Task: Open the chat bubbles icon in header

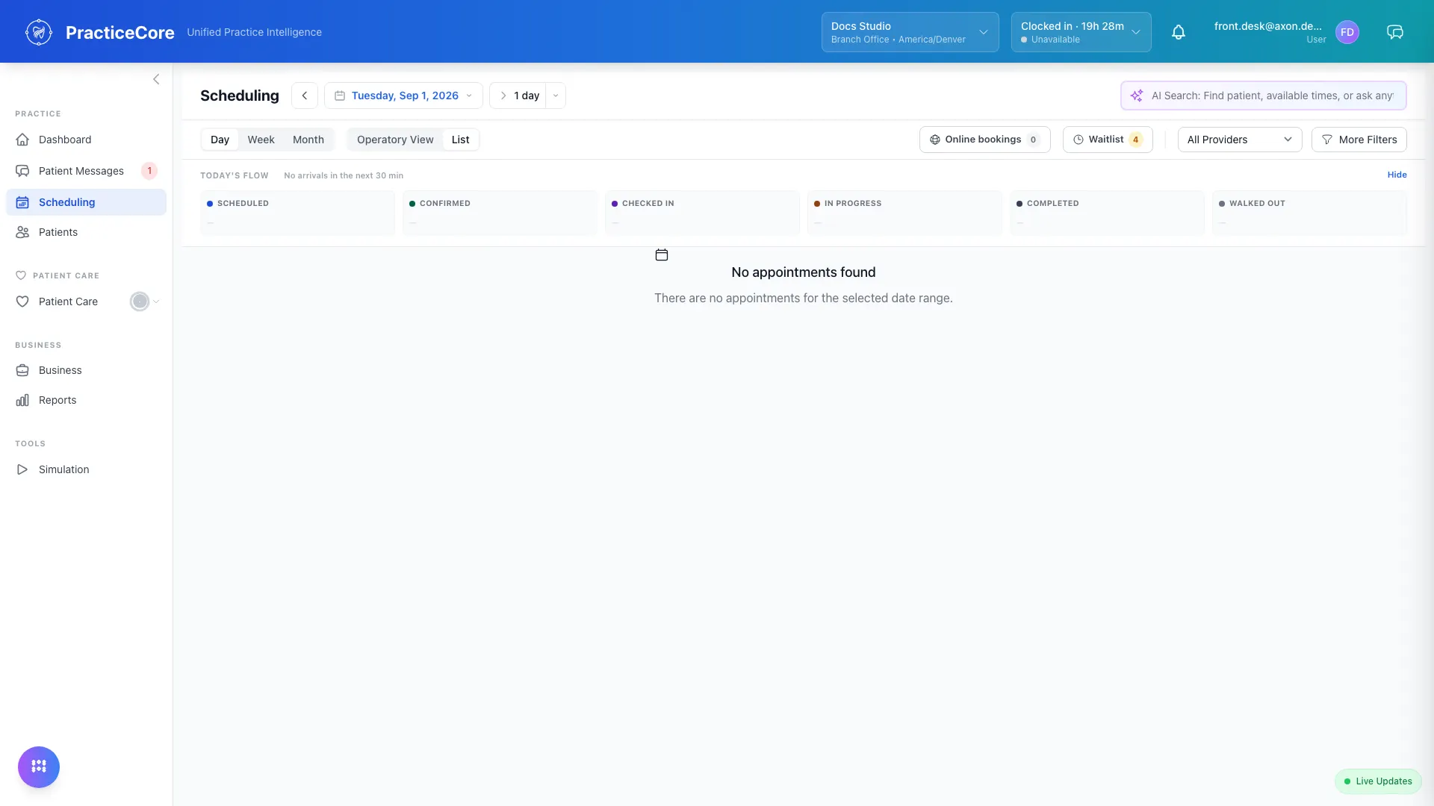Action: pos(1394,32)
